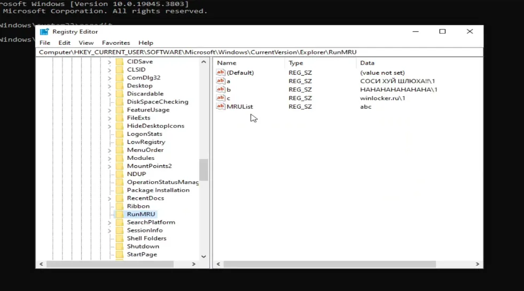Expand the SearchPlatform key
Image resolution: width=524 pixels, height=291 pixels.
110,222
